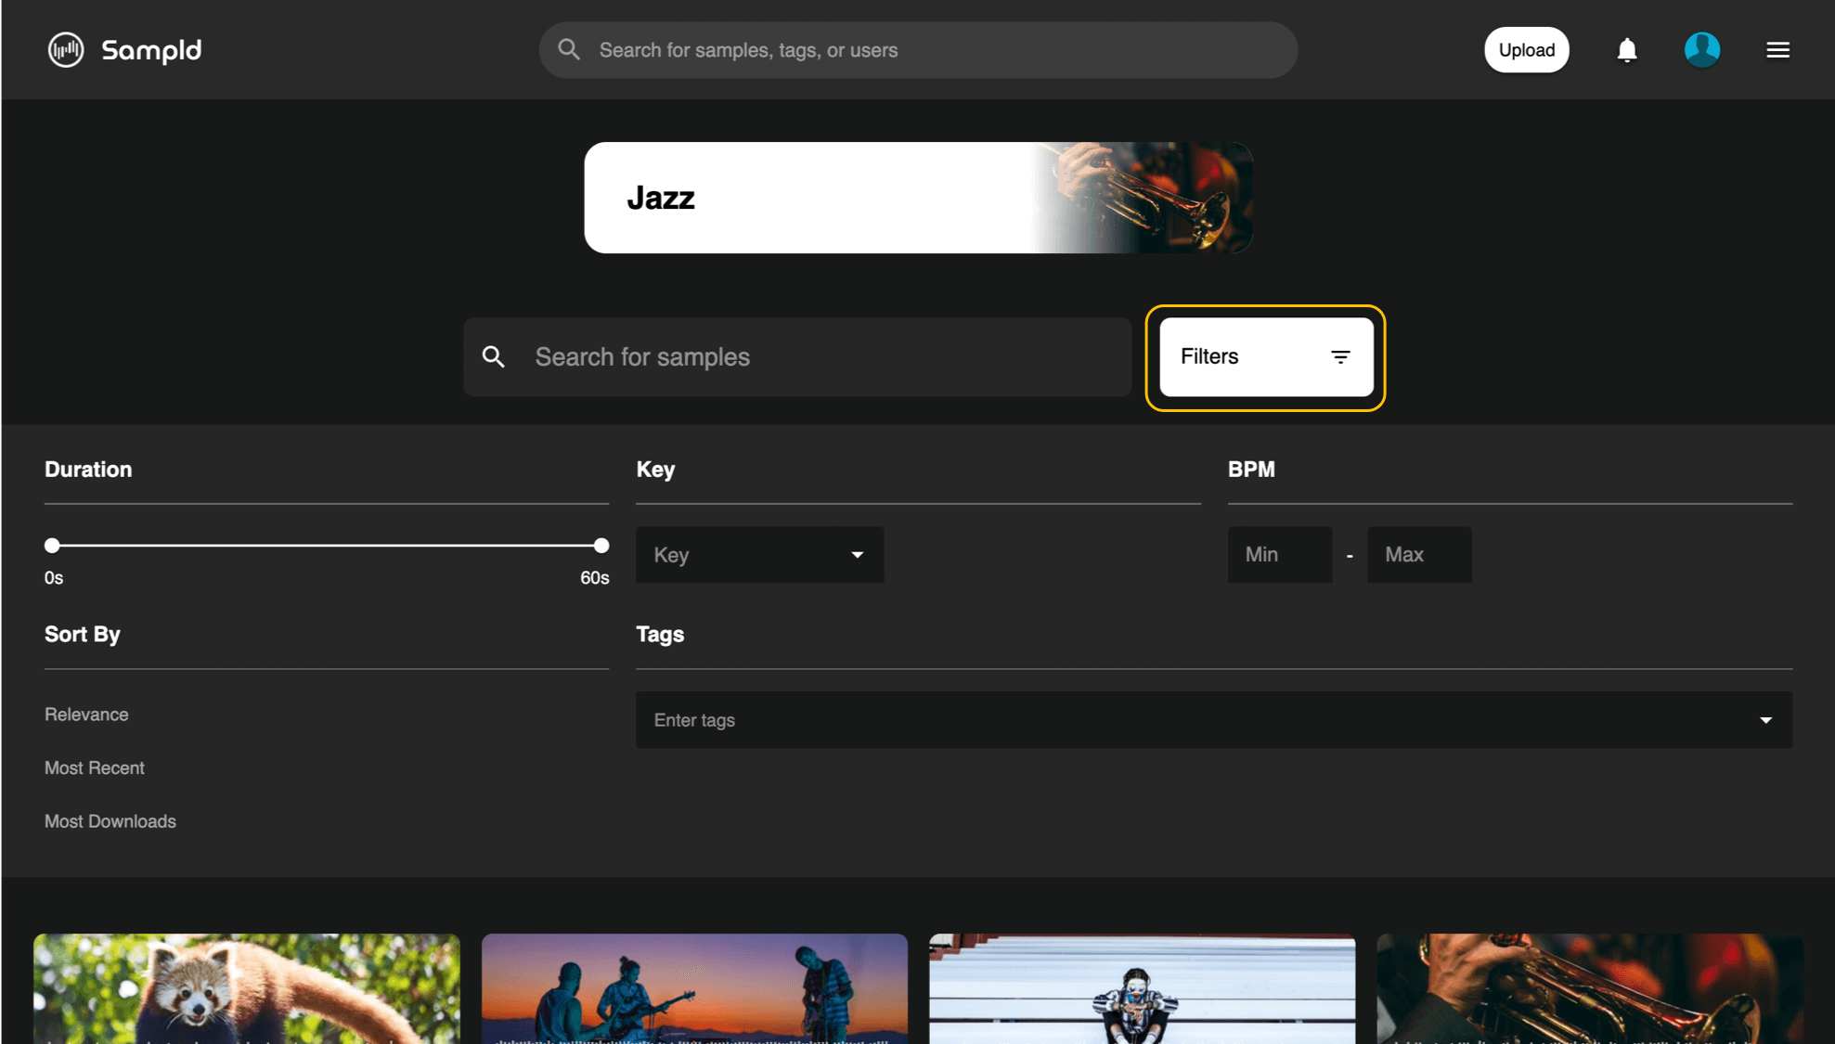Select Relevance sort option
The height and width of the screenshot is (1044, 1835).
point(87,714)
